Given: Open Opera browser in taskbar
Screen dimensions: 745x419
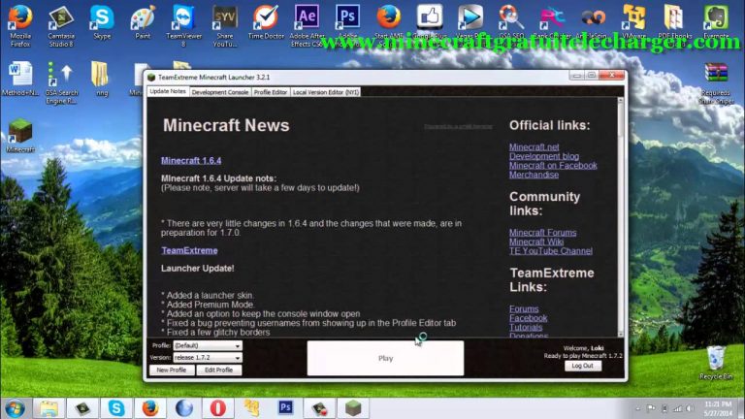Looking at the screenshot, I should click(x=218, y=408).
